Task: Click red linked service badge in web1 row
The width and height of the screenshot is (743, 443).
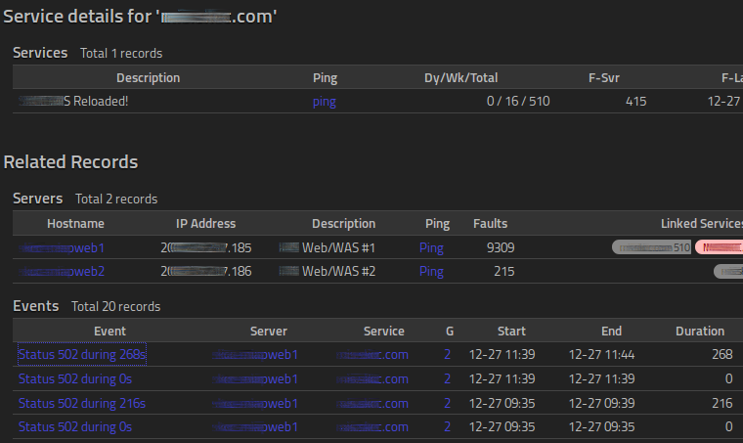Action: (x=719, y=247)
